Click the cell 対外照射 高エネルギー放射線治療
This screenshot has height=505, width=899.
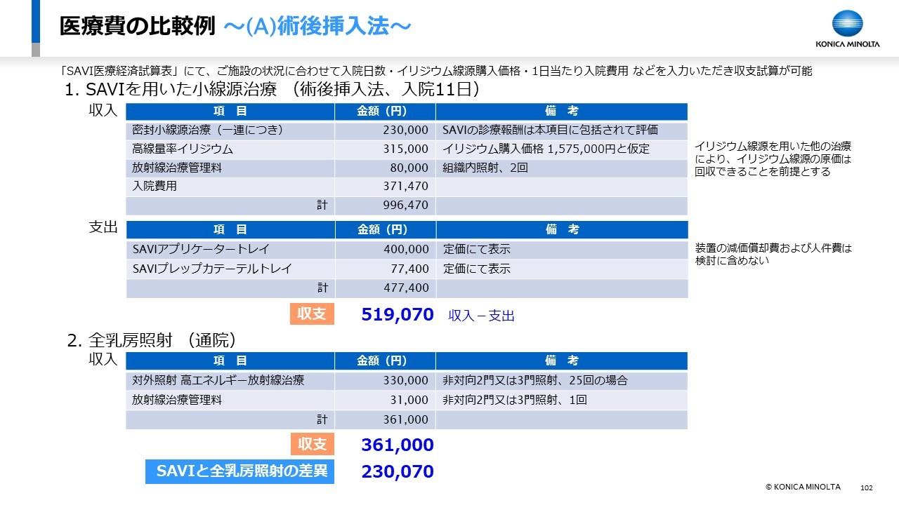[x=230, y=381]
